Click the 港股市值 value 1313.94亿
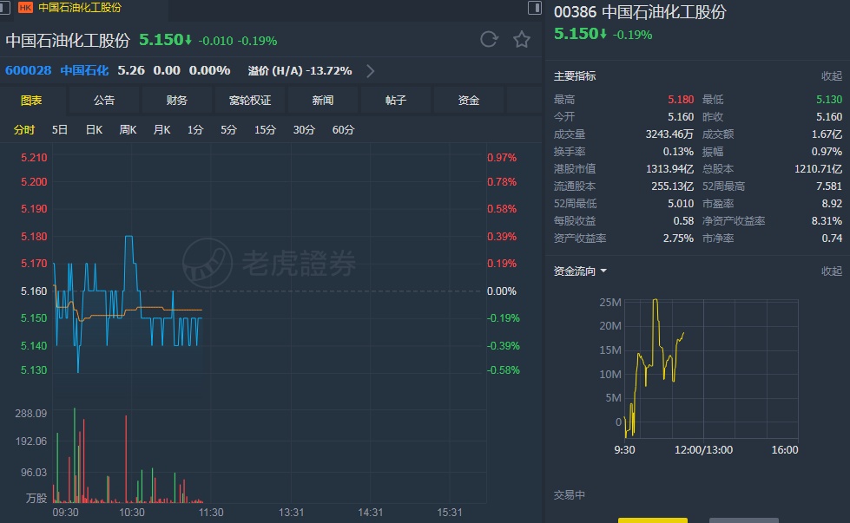 pos(669,169)
